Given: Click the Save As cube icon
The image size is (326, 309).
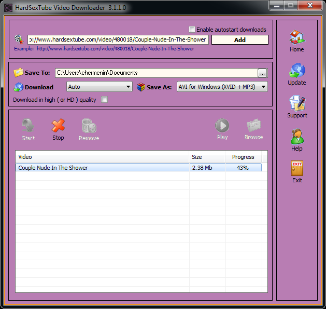Looking at the screenshot, I should click(x=141, y=87).
